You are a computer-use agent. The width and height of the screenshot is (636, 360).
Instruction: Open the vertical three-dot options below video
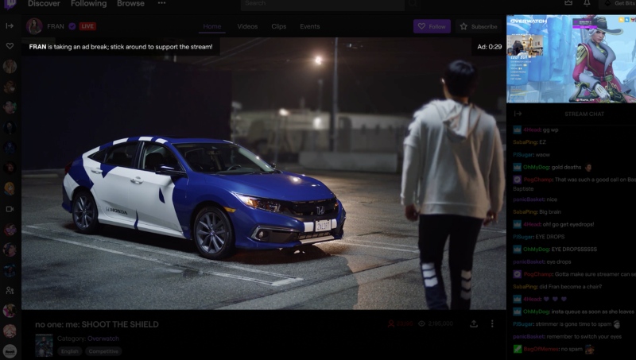coord(492,323)
